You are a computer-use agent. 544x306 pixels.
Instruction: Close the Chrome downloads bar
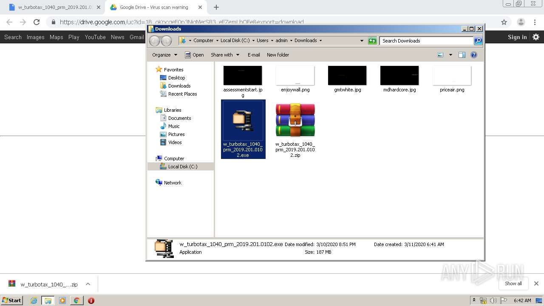(536, 283)
